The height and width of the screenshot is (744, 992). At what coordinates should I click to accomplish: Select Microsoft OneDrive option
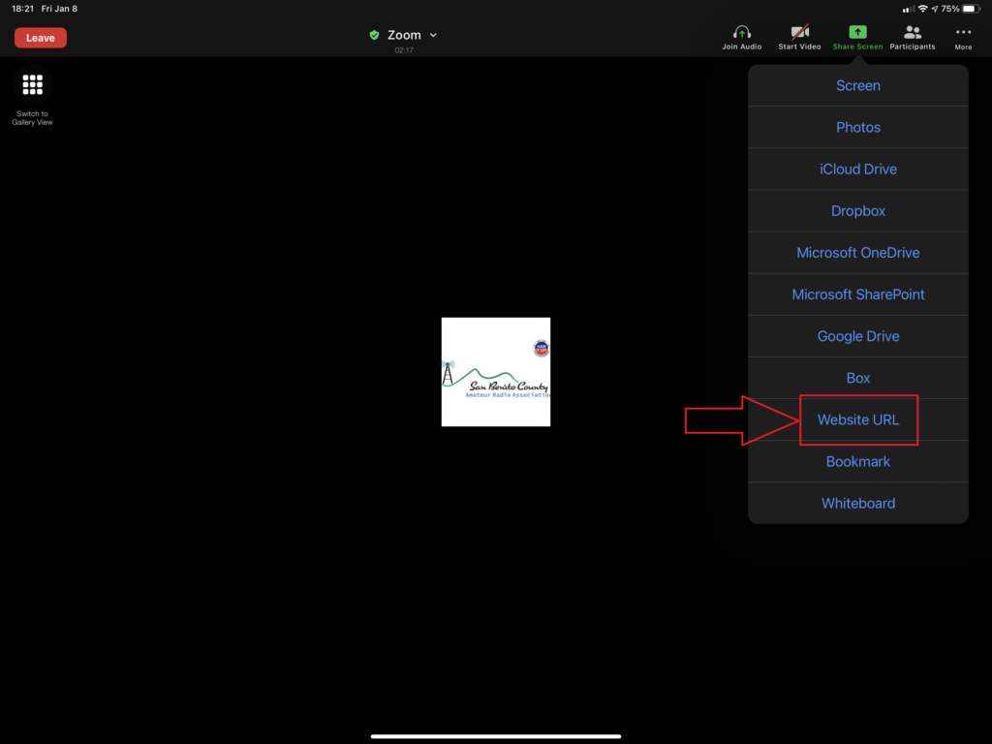(x=858, y=253)
